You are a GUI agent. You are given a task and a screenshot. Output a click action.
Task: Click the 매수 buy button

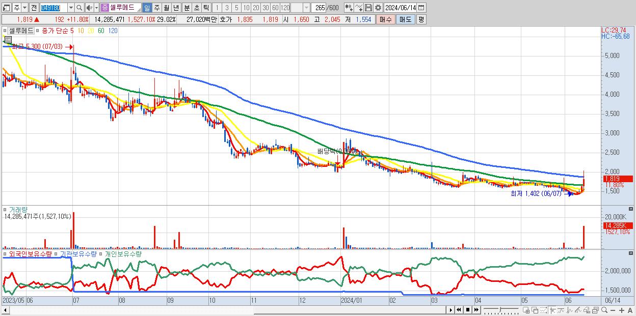385,19
